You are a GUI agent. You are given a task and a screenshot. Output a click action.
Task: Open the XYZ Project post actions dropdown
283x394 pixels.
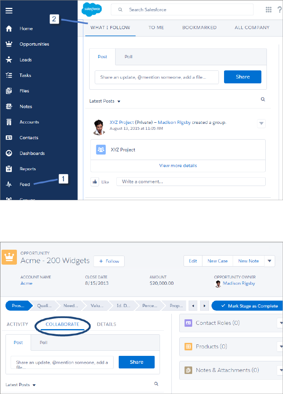click(x=261, y=123)
